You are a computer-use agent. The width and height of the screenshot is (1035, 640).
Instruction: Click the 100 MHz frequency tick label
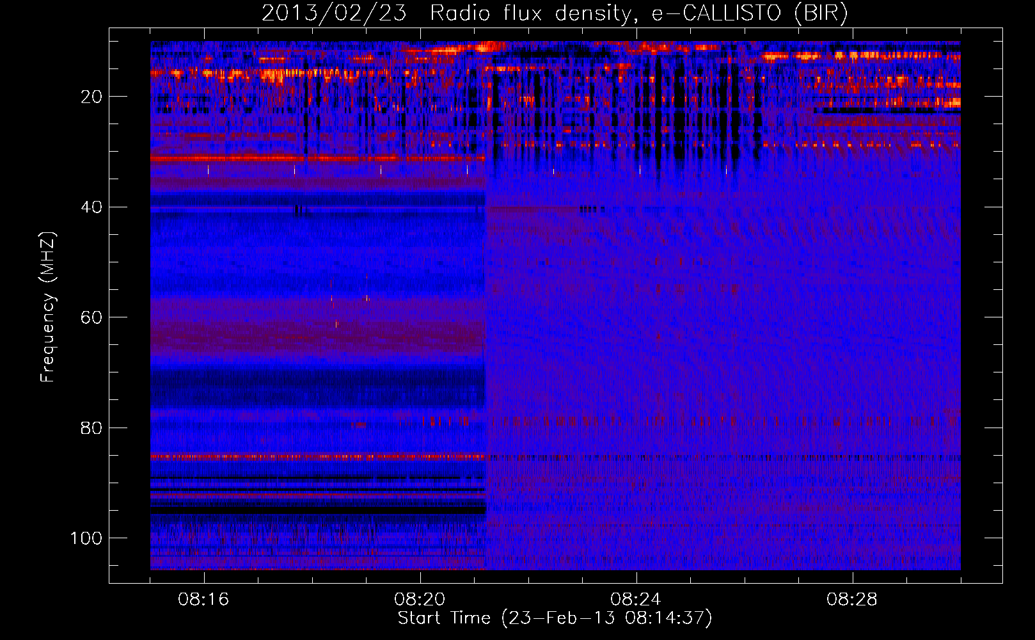[86, 538]
